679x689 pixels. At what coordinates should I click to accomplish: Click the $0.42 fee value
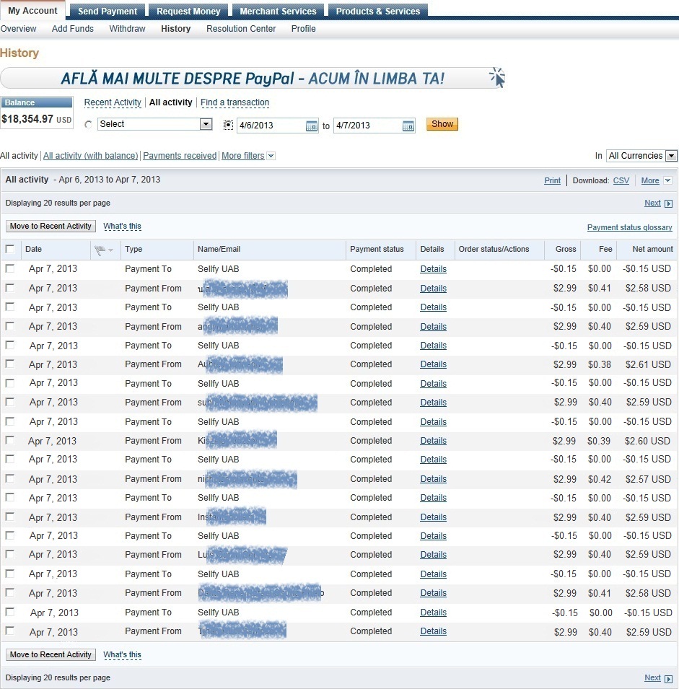point(600,479)
